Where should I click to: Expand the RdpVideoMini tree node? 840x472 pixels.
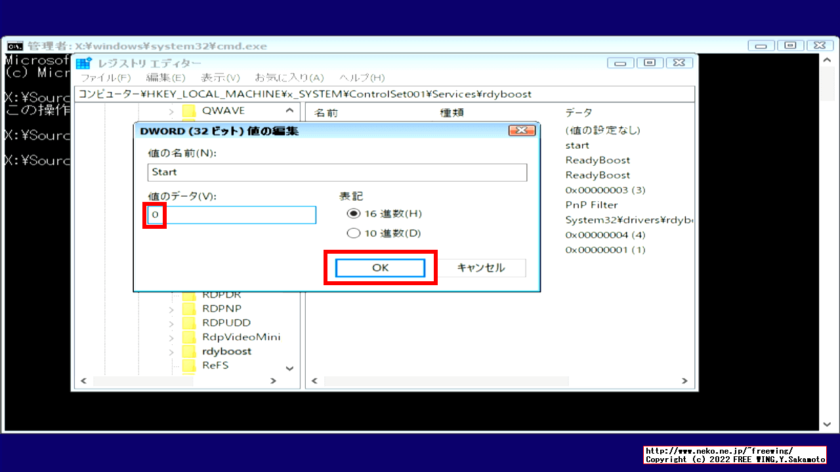coord(171,336)
